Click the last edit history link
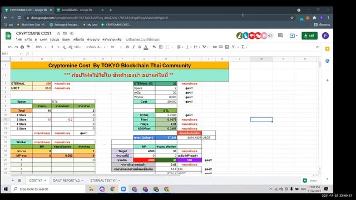Image resolution: width=356 pixels, height=200 pixels. point(142,39)
